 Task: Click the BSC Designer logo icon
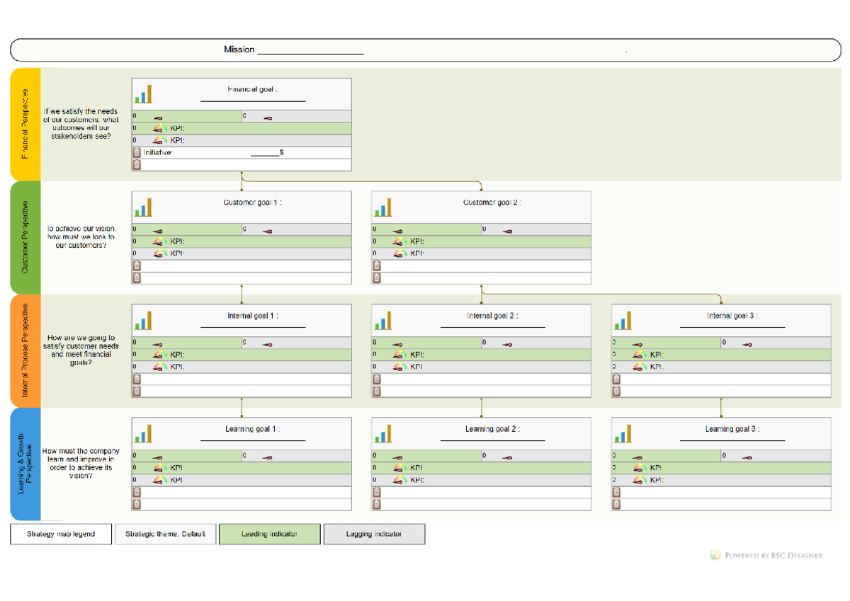coord(716,555)
